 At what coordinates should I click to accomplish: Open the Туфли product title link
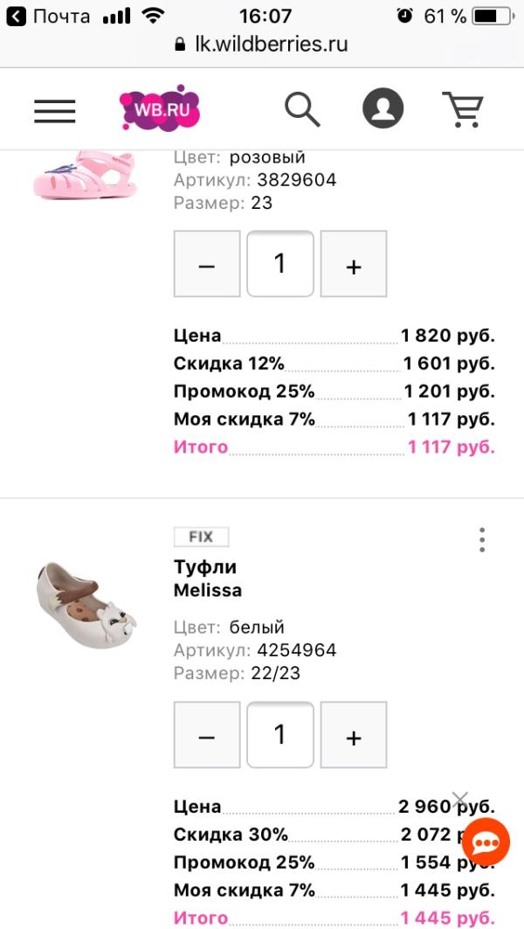pyautogui.click(x=205, y=567)
